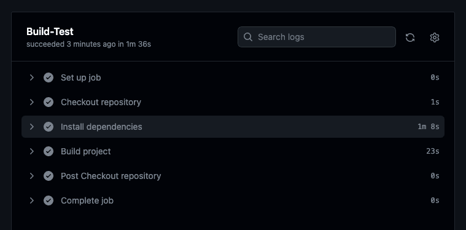Click the success checkmark beside Install dependencies
The width and height of the screenshot is (466, 230).
coord(49,127)
